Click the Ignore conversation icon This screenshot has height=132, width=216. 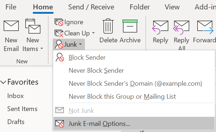(x=59, y=22)
